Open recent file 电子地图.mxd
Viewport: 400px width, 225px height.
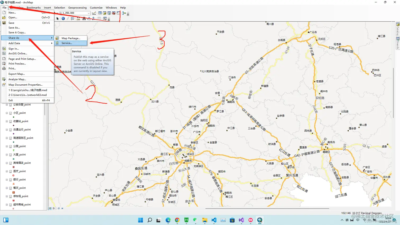click(28, 90)
